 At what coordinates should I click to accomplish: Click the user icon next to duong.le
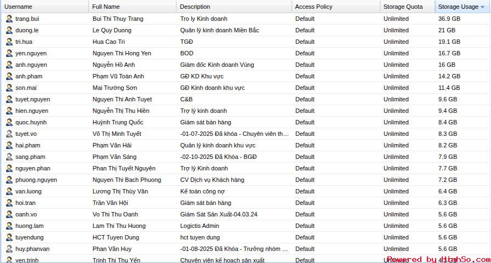(9, 30)
